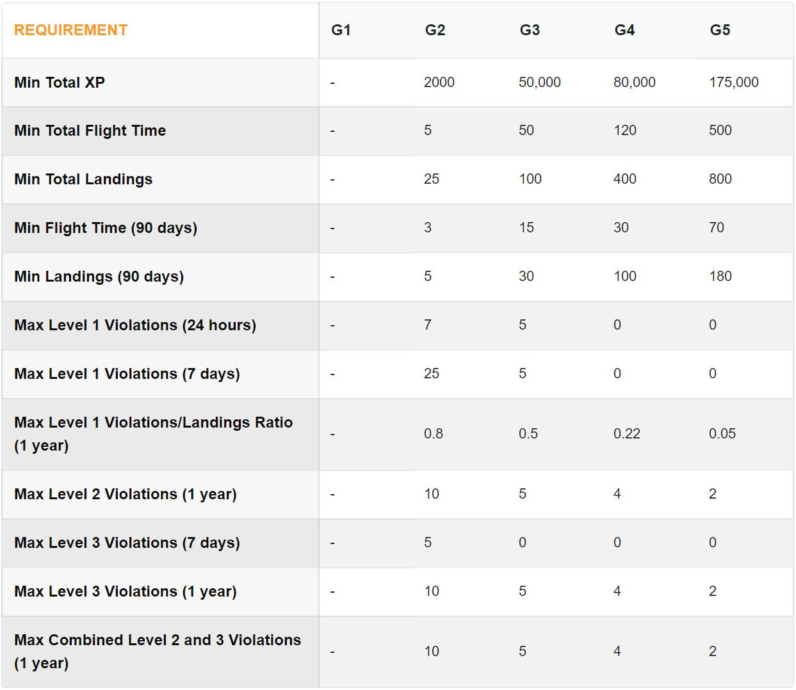Viewport: 796px width, 690px height.
Task: Click G2 value 3 in Min Flight Time (90 days)
Action: point(428,228)
